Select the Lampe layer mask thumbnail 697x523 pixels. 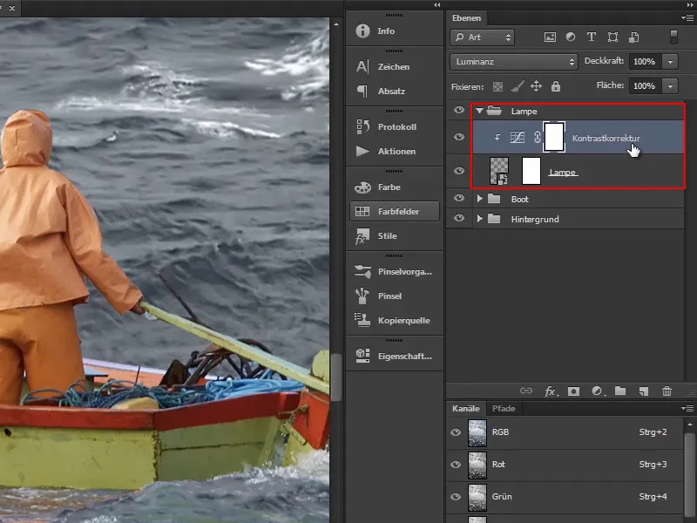click(x=531, y=171)
